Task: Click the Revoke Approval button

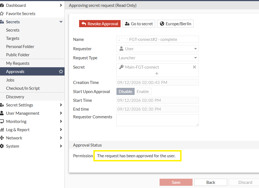Action: [100, 24]
